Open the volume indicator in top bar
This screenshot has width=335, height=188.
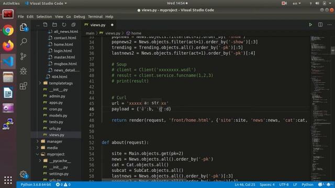click(x=317, y=3)
